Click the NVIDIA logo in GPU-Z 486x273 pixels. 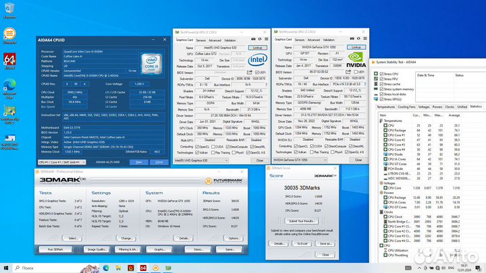click(356, 60)
